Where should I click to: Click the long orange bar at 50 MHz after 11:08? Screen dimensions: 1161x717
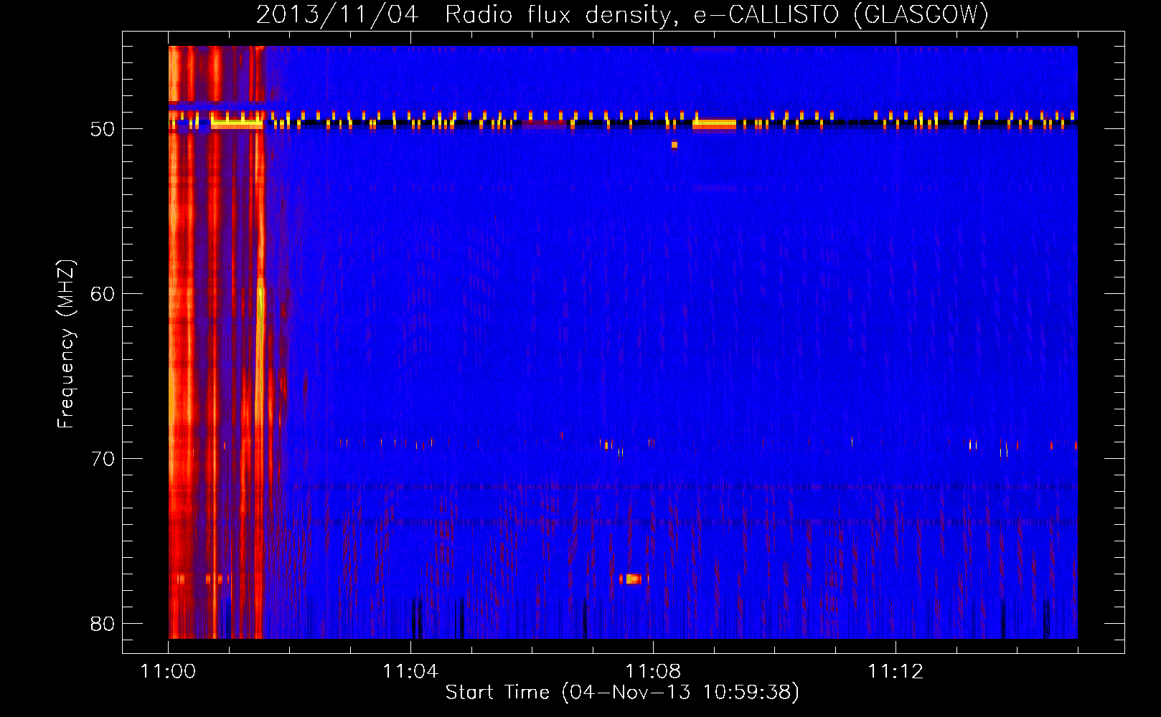(x=715, y=124)
